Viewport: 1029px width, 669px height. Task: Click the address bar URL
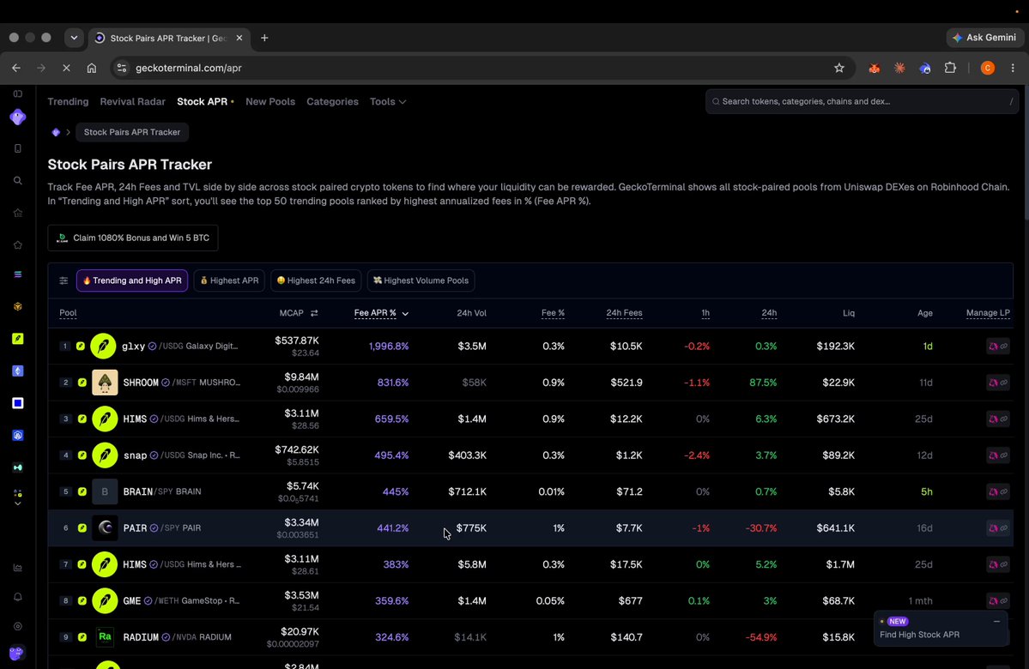pos(189,69)
